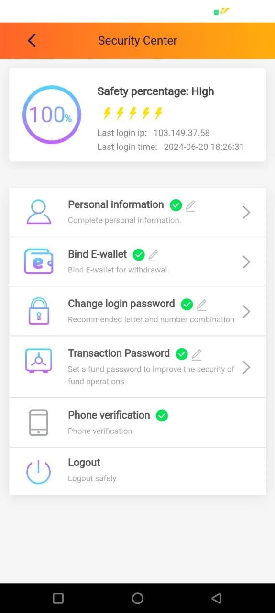Click the 100% safety progress ring
Screen dimensions: 275x613
(52, 114)
